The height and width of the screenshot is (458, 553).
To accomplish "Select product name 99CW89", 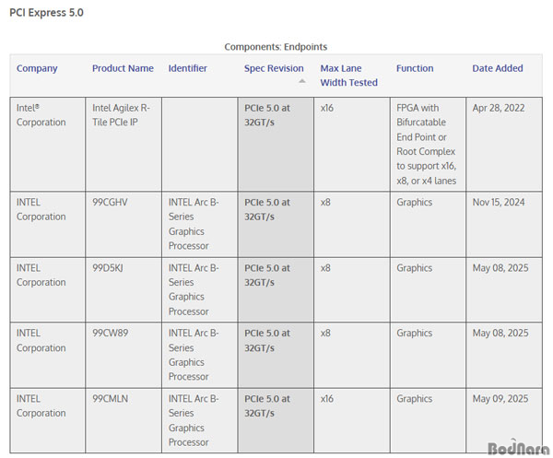I will click(x=110, y=334).
